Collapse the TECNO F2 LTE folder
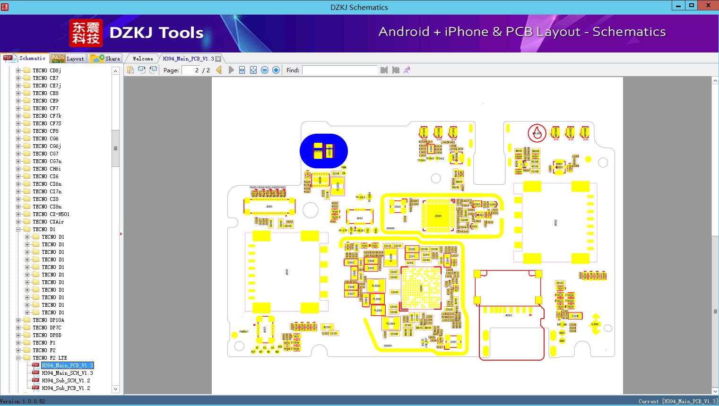719x406 pixels. (x=18, y=358)
